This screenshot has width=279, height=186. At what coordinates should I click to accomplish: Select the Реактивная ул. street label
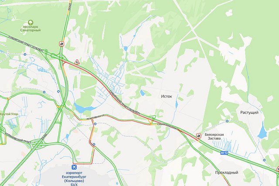tap(95, 117)
